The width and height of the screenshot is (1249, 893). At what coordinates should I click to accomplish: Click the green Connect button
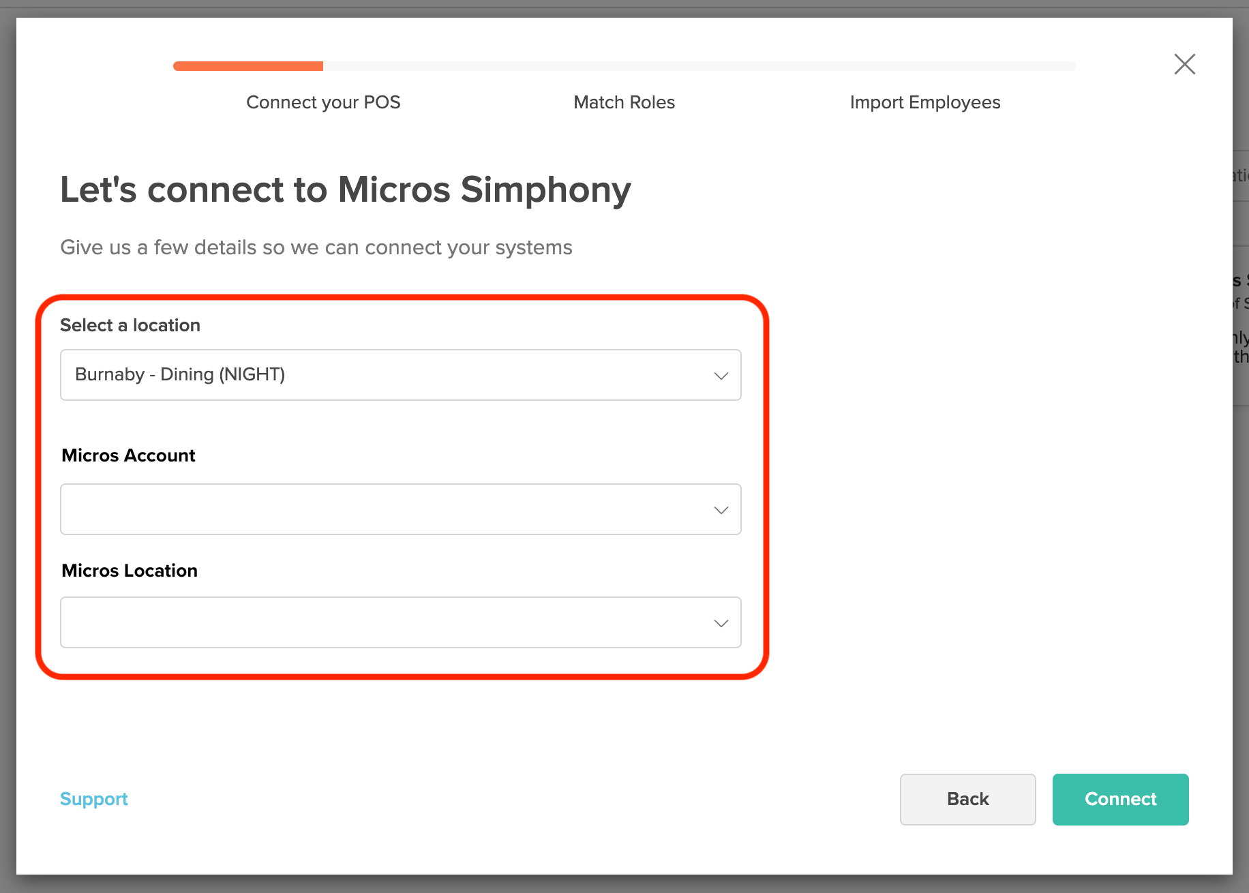click(1120, 799)
